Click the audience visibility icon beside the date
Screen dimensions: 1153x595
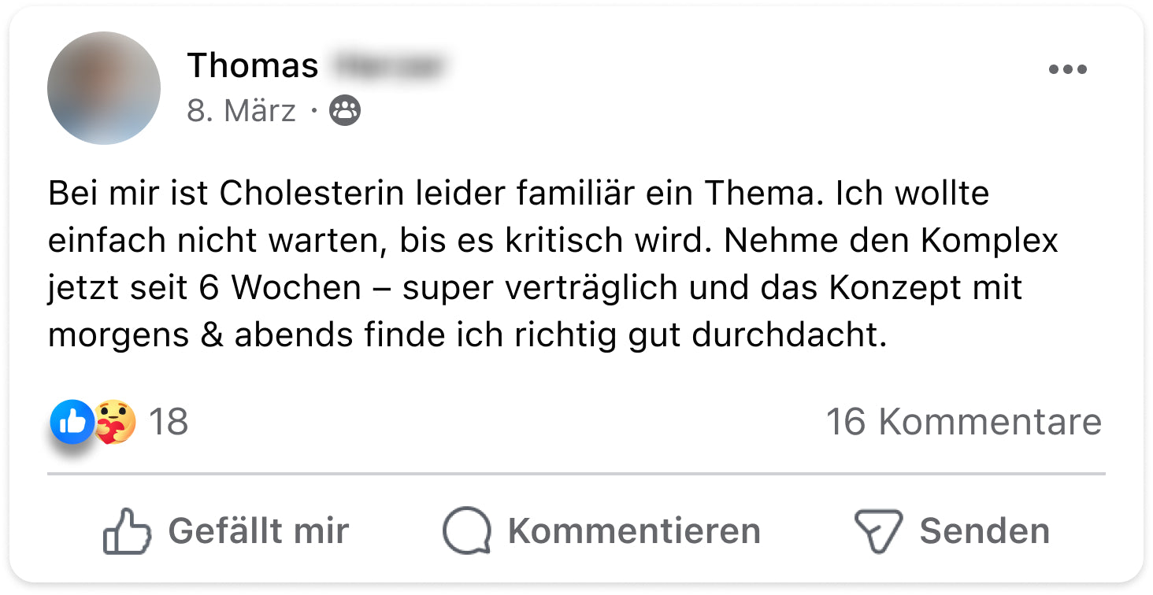[345, 111]
